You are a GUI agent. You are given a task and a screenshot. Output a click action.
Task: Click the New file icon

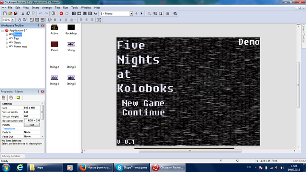click(x=5, y=13)
